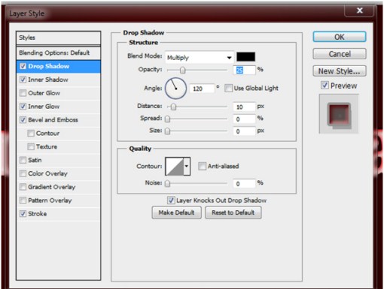Click the Opacity value field
Viewport: 384px width, 289px height.
pos(244,70)
